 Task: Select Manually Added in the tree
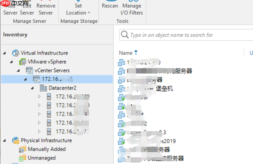point(47,149)
